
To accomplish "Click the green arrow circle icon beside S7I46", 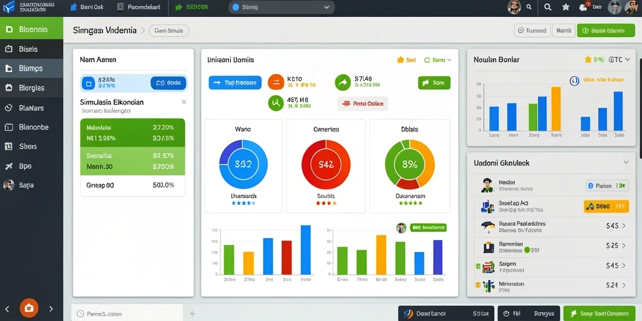I will (x=343, y=82).
